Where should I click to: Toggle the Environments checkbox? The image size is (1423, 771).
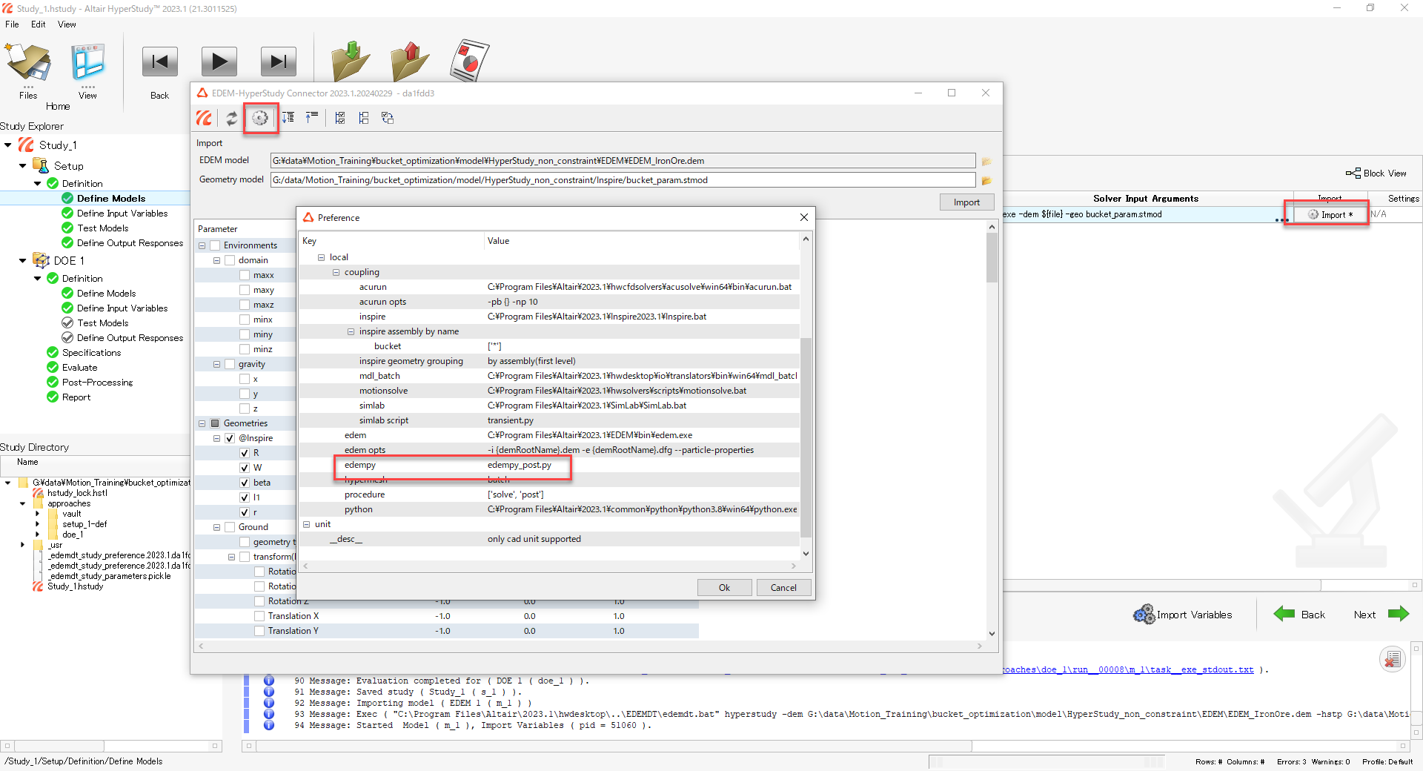click(215, 245)
